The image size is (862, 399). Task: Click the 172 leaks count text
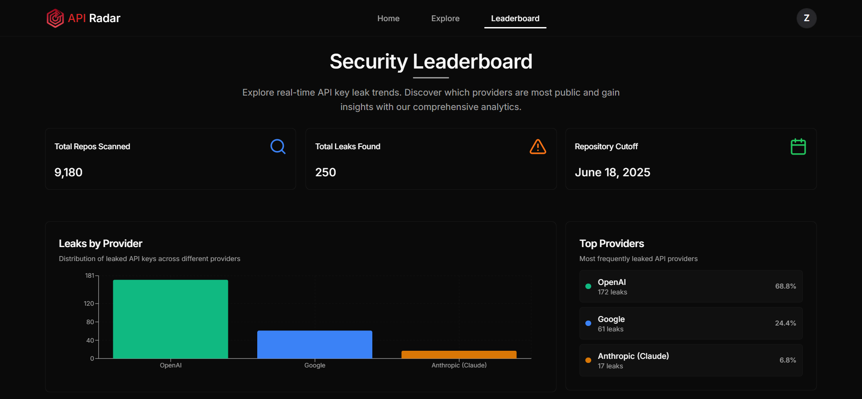(x=612, y=292)
